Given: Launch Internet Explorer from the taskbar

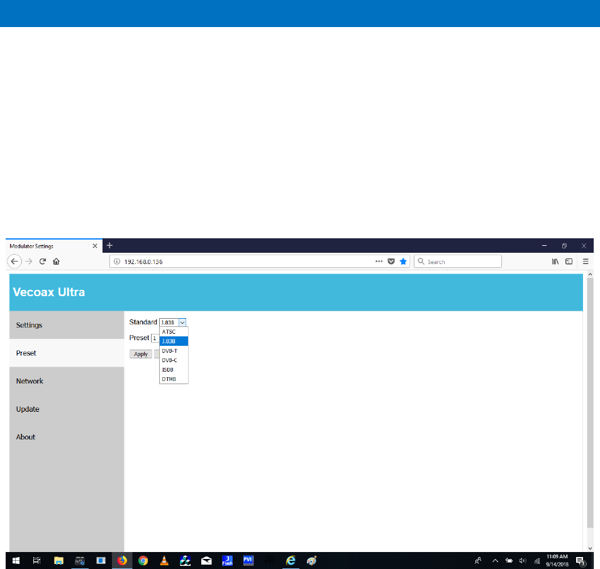Looking at the screenshot, I should [x=291, y=561].
